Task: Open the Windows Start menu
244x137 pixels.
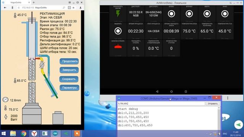Action: pyautogui.click(x=3, y=134)
